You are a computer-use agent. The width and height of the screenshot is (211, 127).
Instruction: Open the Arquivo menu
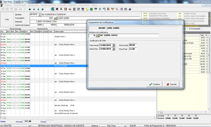pos(8,5)
